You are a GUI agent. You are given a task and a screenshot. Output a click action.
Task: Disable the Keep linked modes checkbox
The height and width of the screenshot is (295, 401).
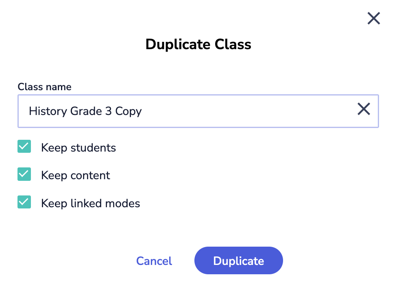click(24, 202)
